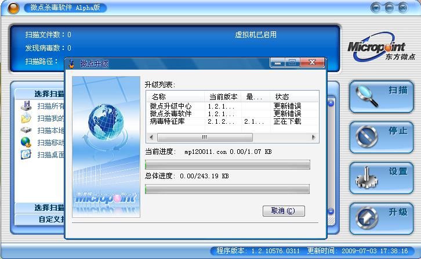Click the 微点升级 dialog title icon
Screen dimensions: 421x259
coord(71,64)
